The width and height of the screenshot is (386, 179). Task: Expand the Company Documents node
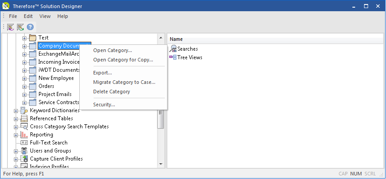point(24,46)
